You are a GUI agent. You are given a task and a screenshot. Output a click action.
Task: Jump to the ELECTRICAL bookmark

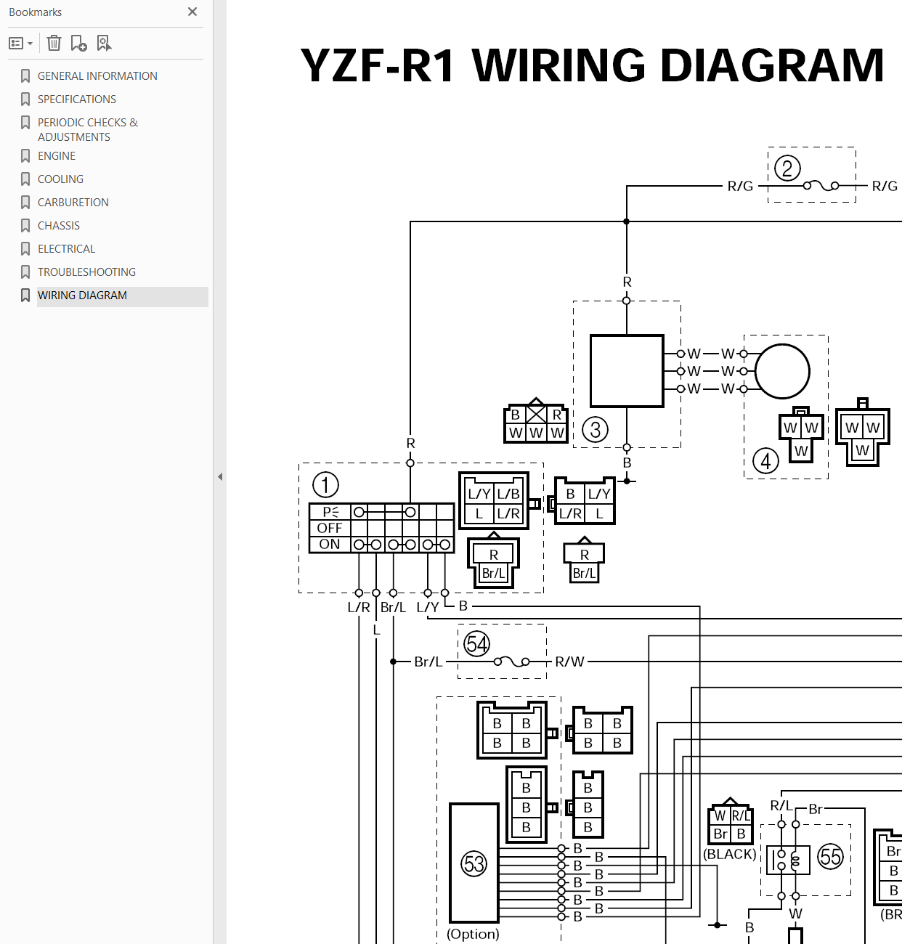click(66, 249)
